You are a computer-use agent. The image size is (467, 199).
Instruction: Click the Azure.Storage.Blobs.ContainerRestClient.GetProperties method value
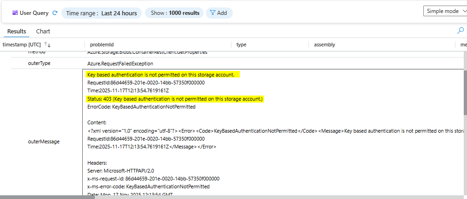click(147, 52)
